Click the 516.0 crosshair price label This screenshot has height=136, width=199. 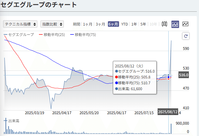click(x=184, y=75)
